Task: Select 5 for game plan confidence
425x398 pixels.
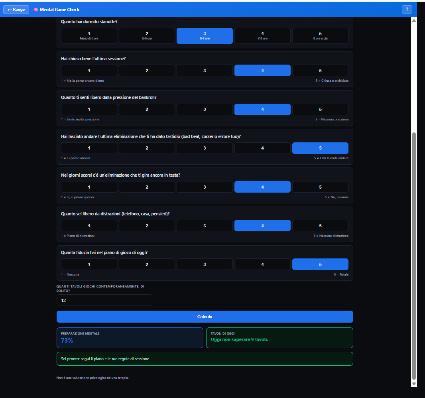Action: click(321, 264)
